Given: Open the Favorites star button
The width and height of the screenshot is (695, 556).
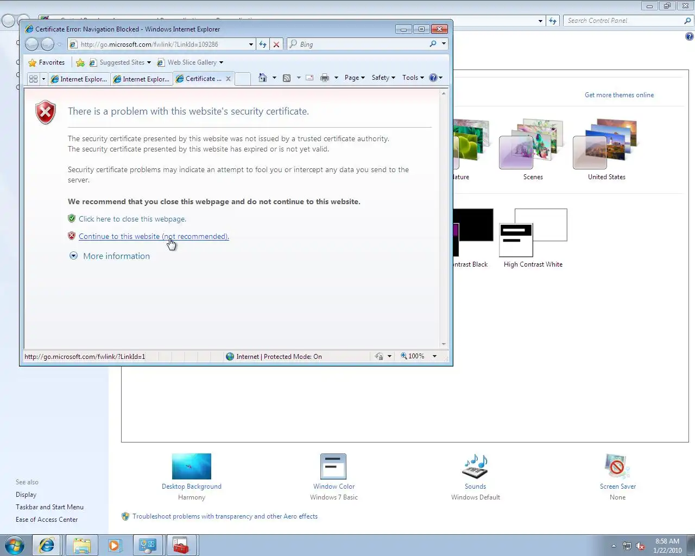Looking at the screenshot, I should [x=46, y=62].
